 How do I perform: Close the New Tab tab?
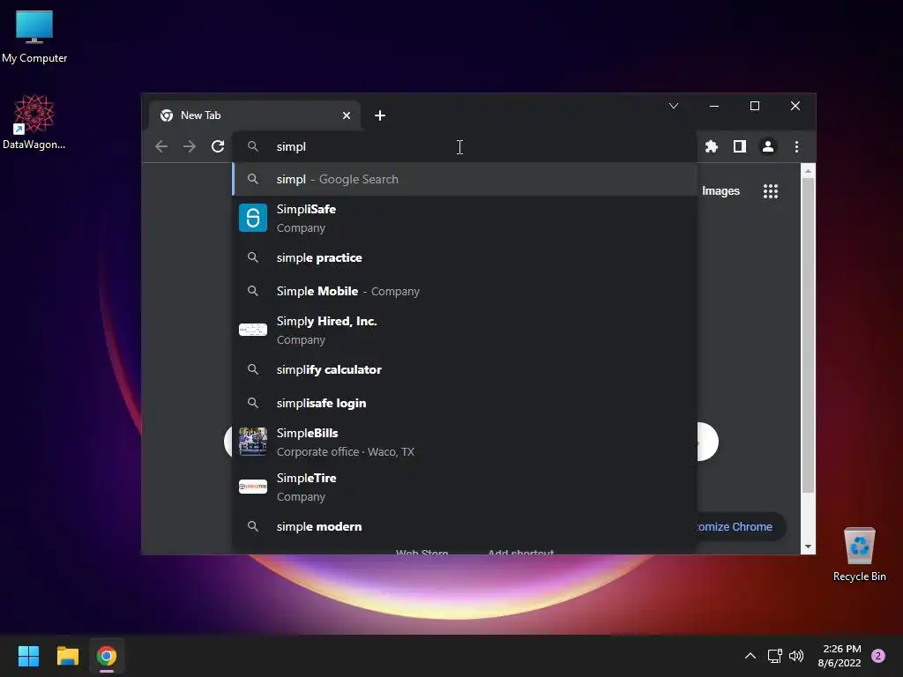[346, 115]
